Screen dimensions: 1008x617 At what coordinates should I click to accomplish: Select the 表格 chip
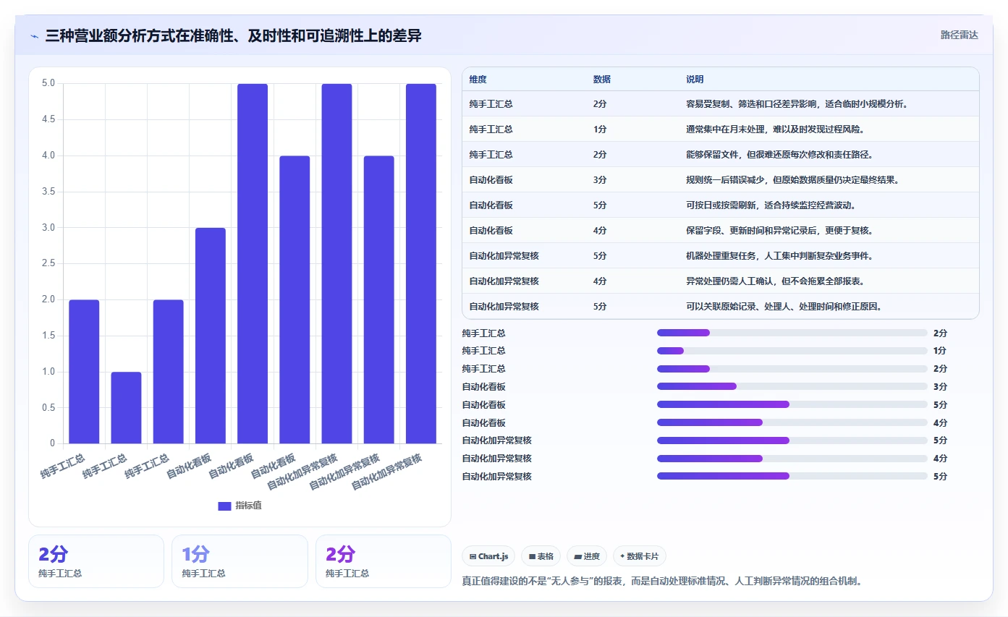tap(541, 556)
